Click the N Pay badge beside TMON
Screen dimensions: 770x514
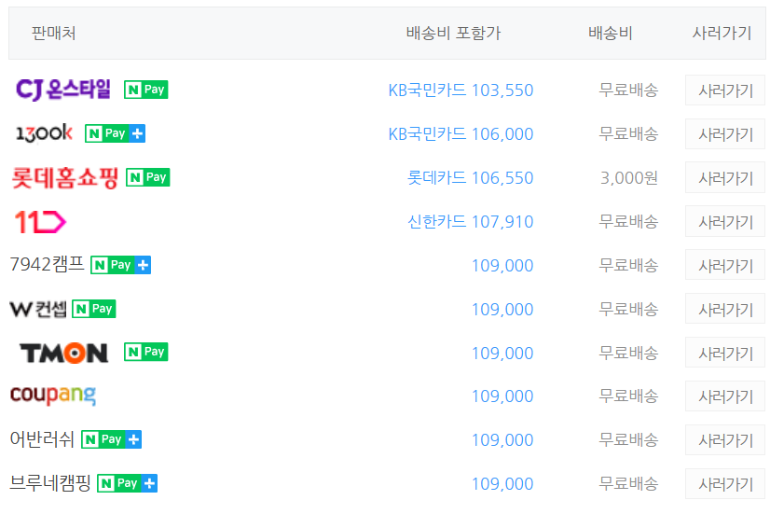[x=145, y=352]
